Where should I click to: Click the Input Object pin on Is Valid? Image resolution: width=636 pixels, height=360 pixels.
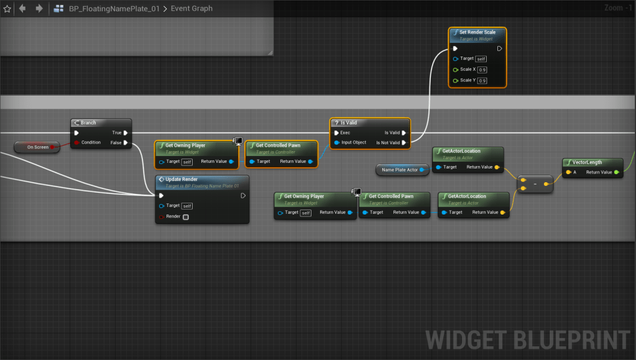coord(336,142)
